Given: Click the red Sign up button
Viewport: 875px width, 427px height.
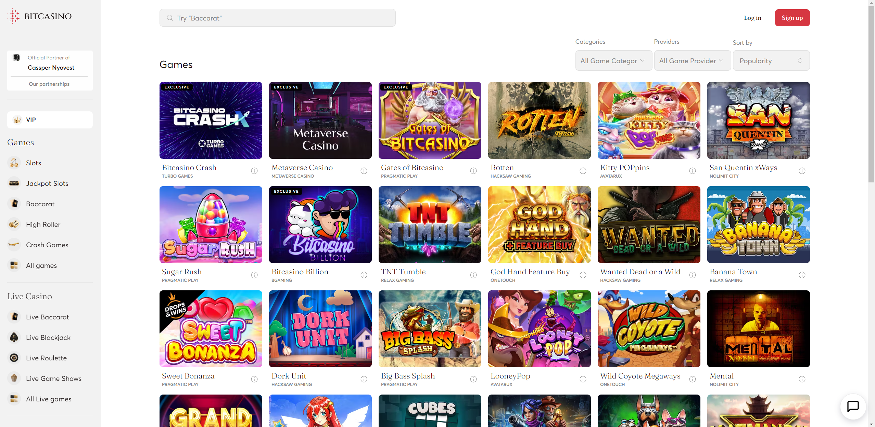Looking at the screenshot, I should [792, 18].
